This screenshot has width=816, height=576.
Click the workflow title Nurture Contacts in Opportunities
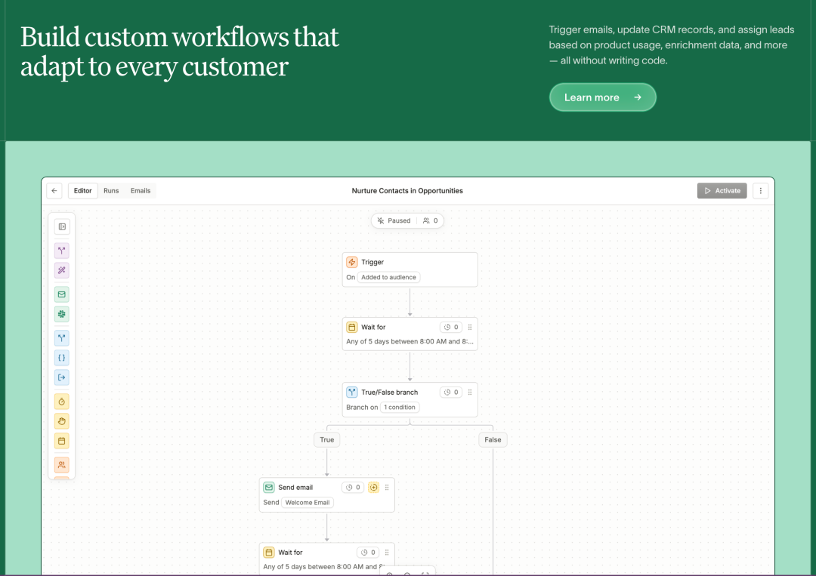click(407, 191)
